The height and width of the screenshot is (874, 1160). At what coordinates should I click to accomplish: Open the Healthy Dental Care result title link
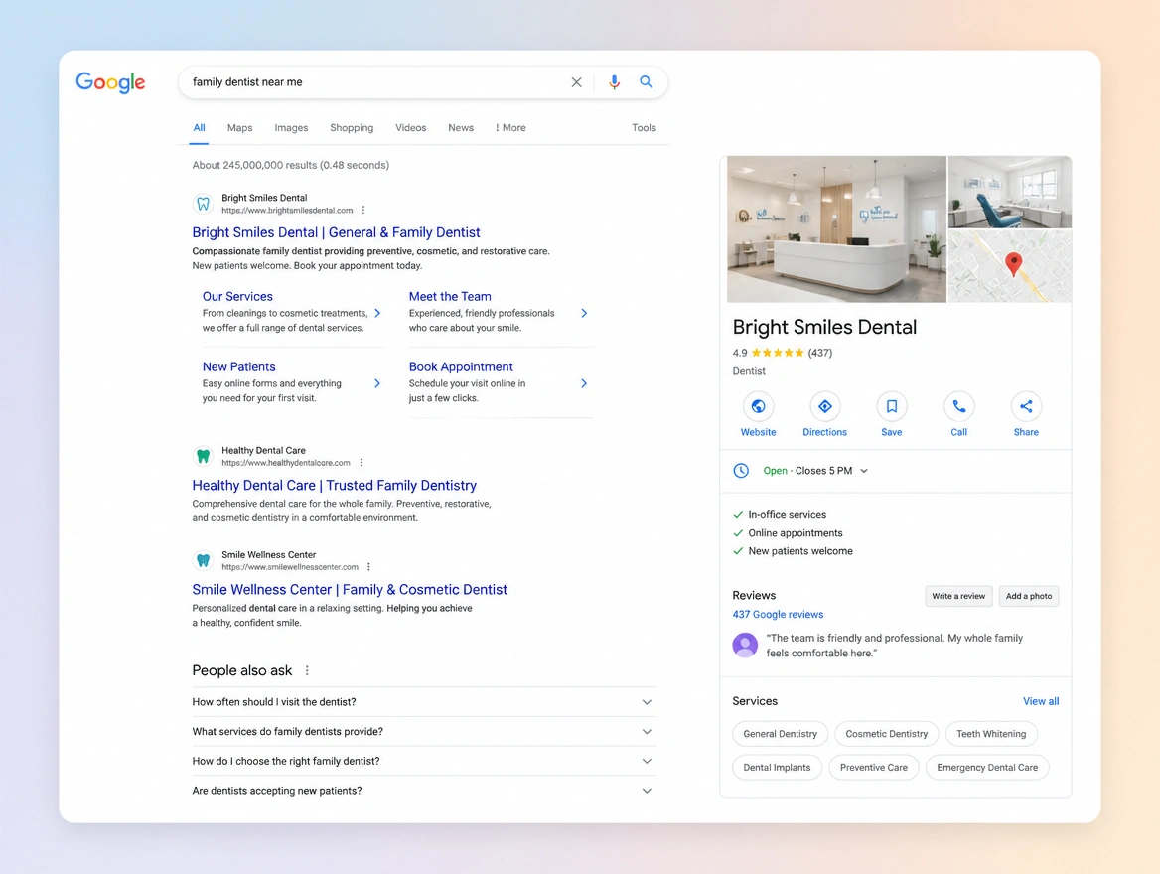tap(335, 486)
